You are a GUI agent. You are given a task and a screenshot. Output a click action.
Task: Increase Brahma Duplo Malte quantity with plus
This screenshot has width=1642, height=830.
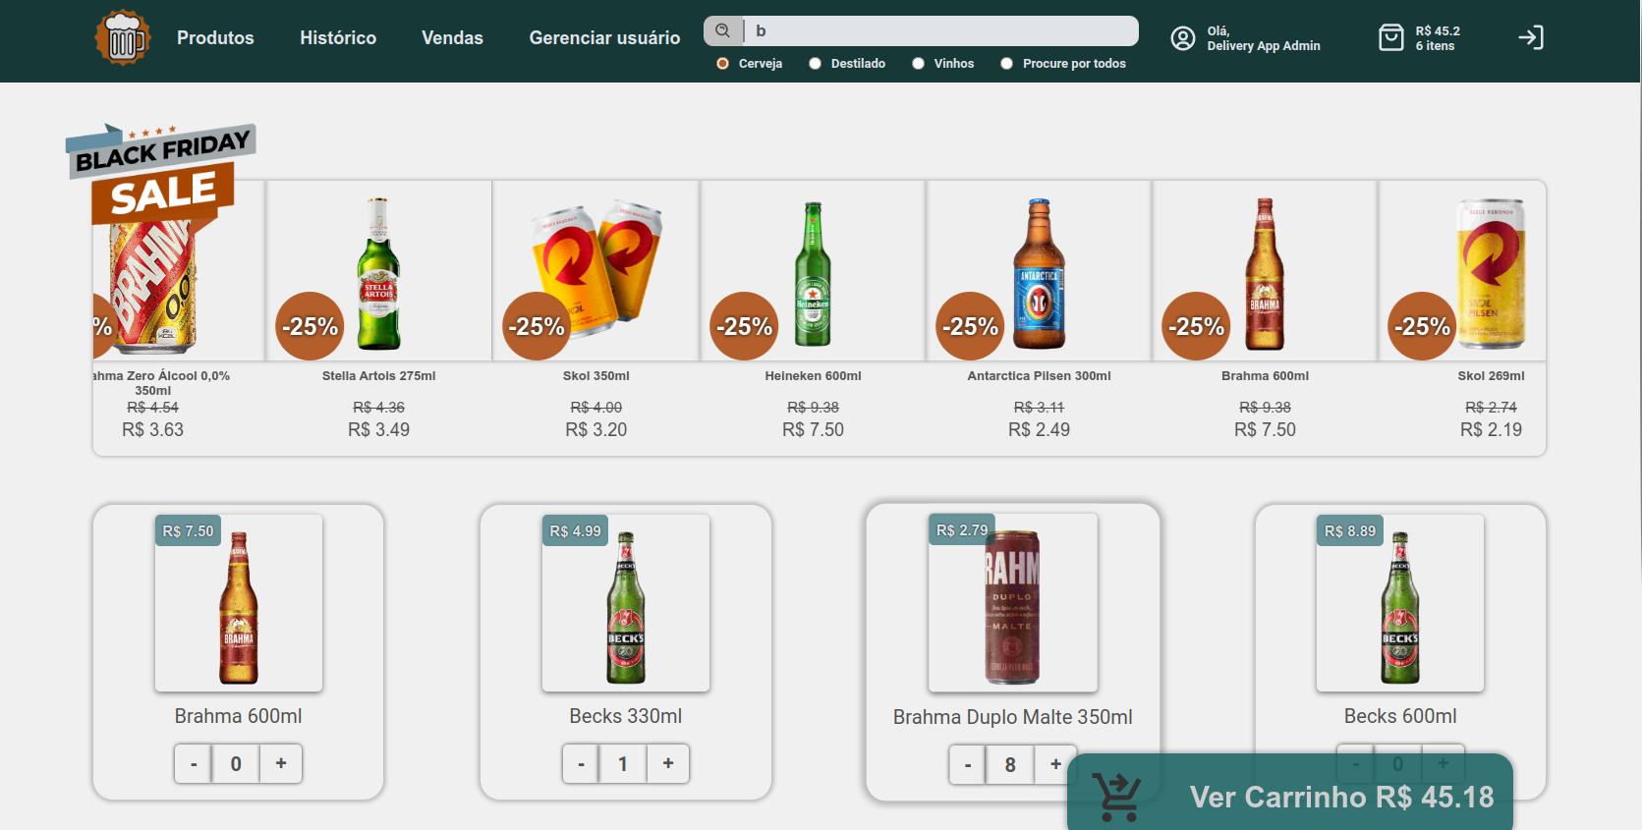tap(1055, 764)
